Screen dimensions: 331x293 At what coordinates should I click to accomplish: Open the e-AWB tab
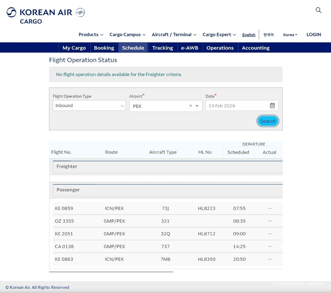(x=189, y=48)
